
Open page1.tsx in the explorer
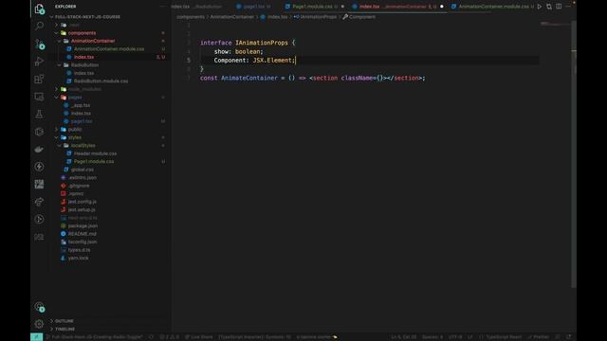[82, 121]
